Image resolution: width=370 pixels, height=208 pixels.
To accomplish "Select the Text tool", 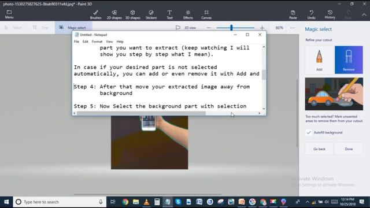I will [169, 14].
